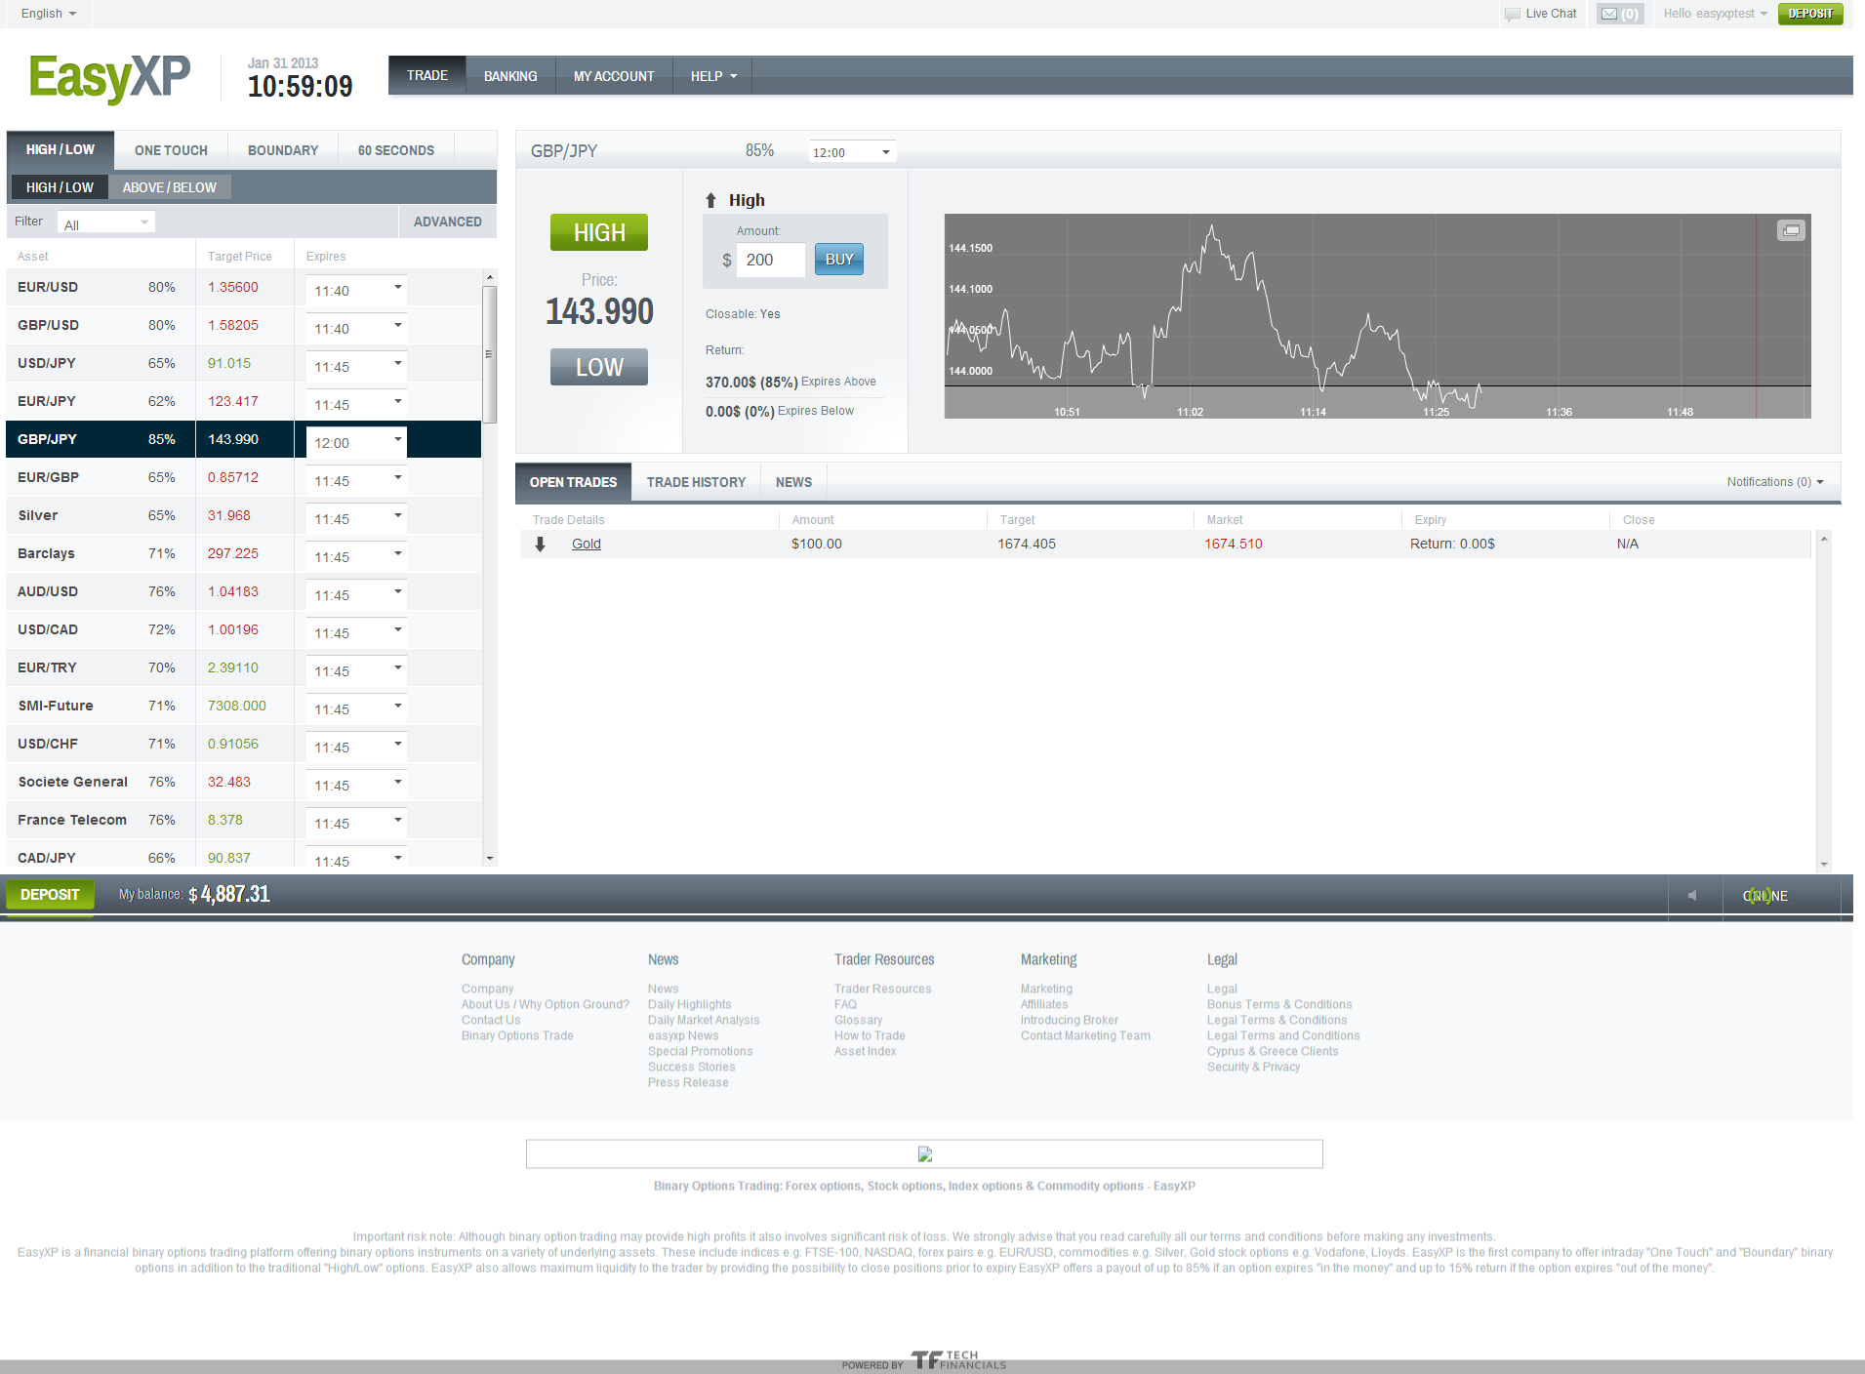Image resolution: width=1865 pixels, height=1374 pixels.
Task: Click the USD/CAD target price 1.00196
Action: (233, 629)
